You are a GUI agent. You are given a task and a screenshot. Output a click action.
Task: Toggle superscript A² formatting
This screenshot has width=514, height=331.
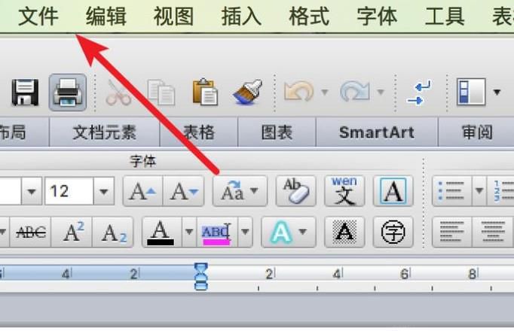(x=72, y=232)
